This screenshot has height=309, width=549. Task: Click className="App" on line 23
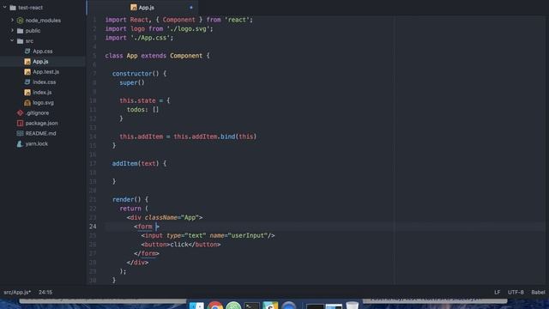172,217
